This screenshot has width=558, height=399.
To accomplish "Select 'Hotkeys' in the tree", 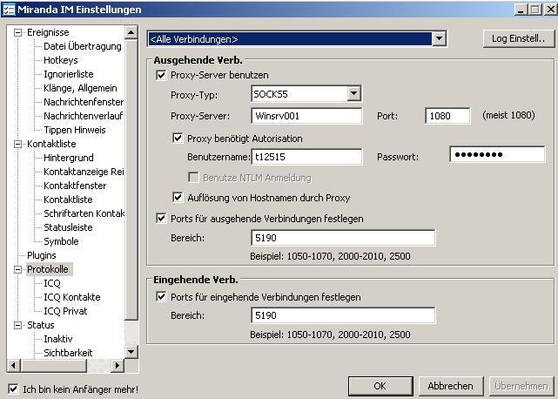I will [60, 60].
